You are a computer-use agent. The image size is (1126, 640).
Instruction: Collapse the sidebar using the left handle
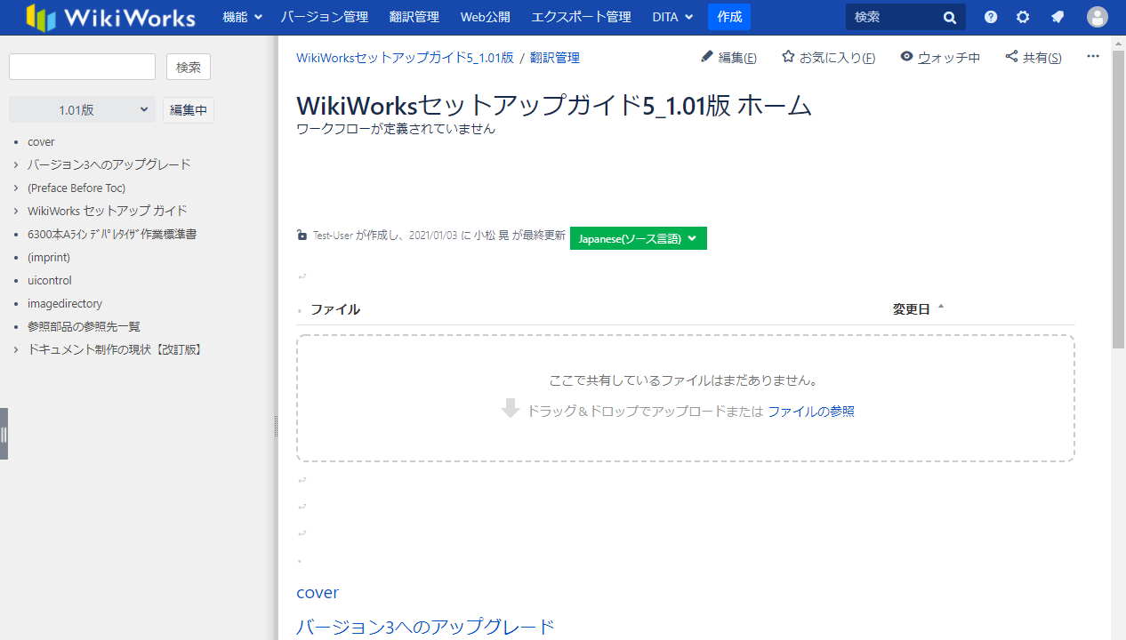[4, 434]
